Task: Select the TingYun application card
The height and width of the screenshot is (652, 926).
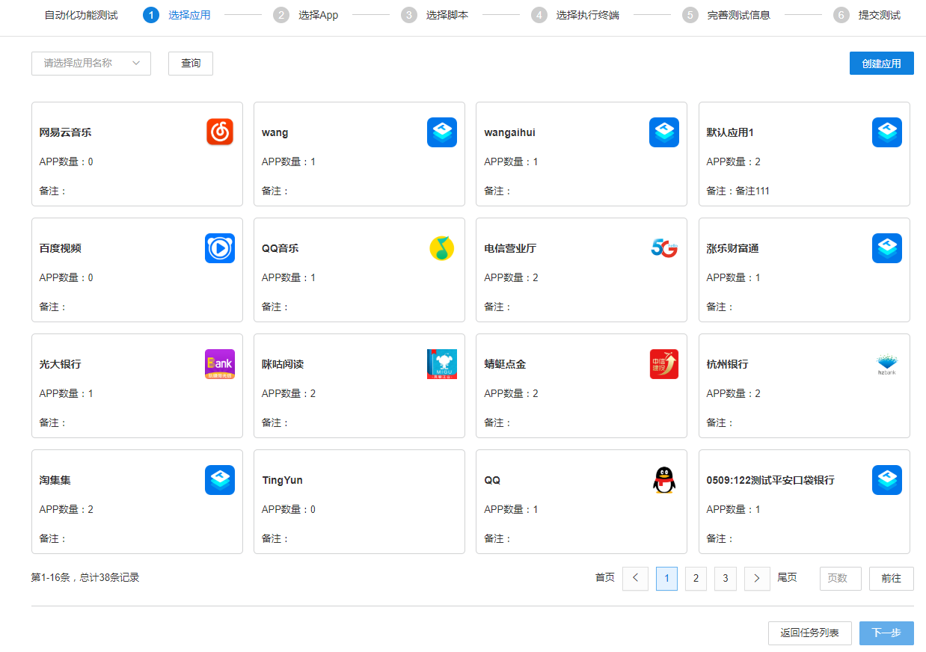Action: click(x=359, y=502)
